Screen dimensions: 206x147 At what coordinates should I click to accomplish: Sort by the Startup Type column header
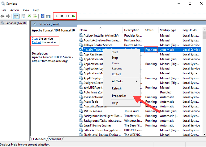pyautogui.click(x=170, y=30)
